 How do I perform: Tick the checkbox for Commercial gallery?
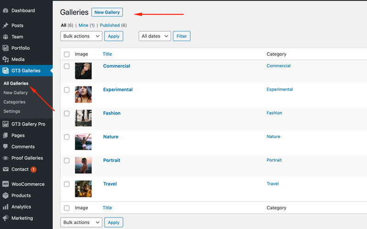pyautogui.click(x=67, y=66)
